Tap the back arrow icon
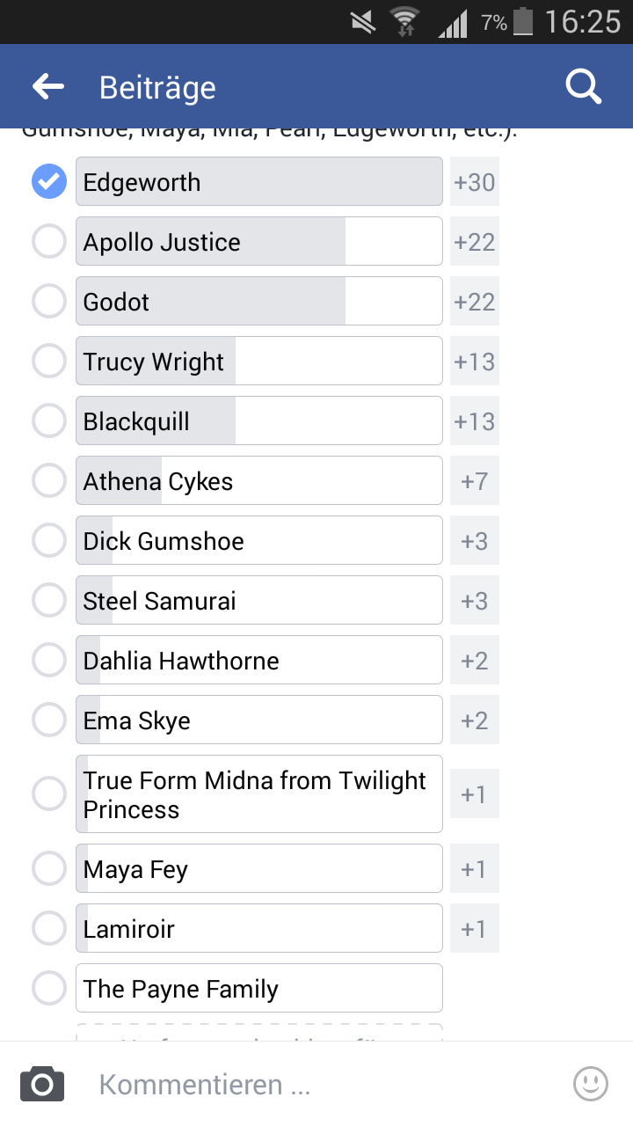 [x=48, y=86]
